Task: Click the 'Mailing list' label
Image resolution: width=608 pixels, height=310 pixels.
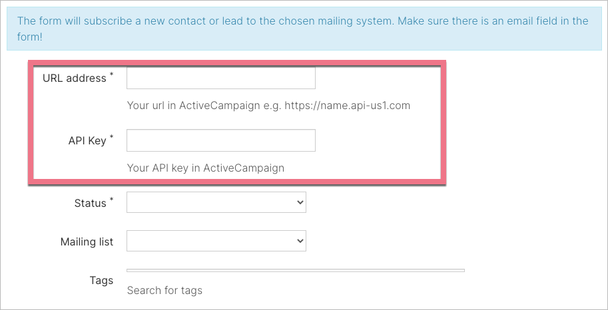Action: 87,241
